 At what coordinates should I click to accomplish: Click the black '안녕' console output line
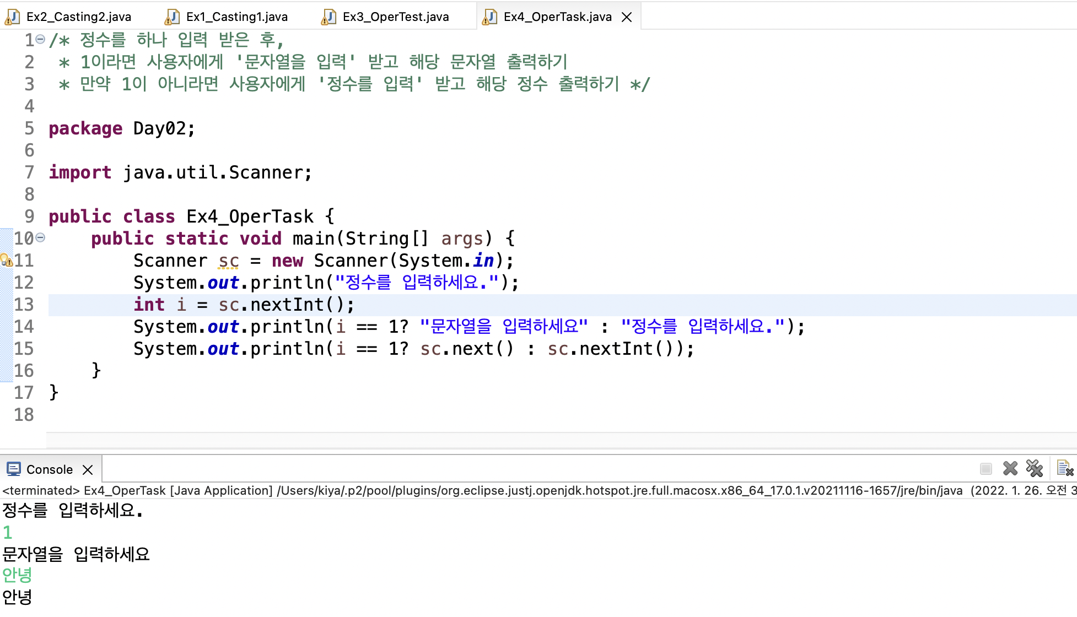[x=17, y=597]
